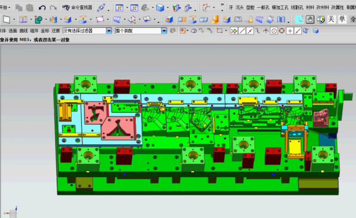Open the 开始 start dropdown menu
The width and height of the screenshot is (356, 218).
click(5, 8)
